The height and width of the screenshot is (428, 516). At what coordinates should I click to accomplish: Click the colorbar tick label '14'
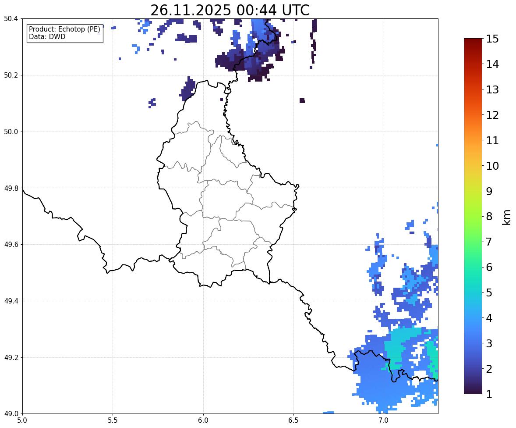pyautogui.click(x=492, y=64)
